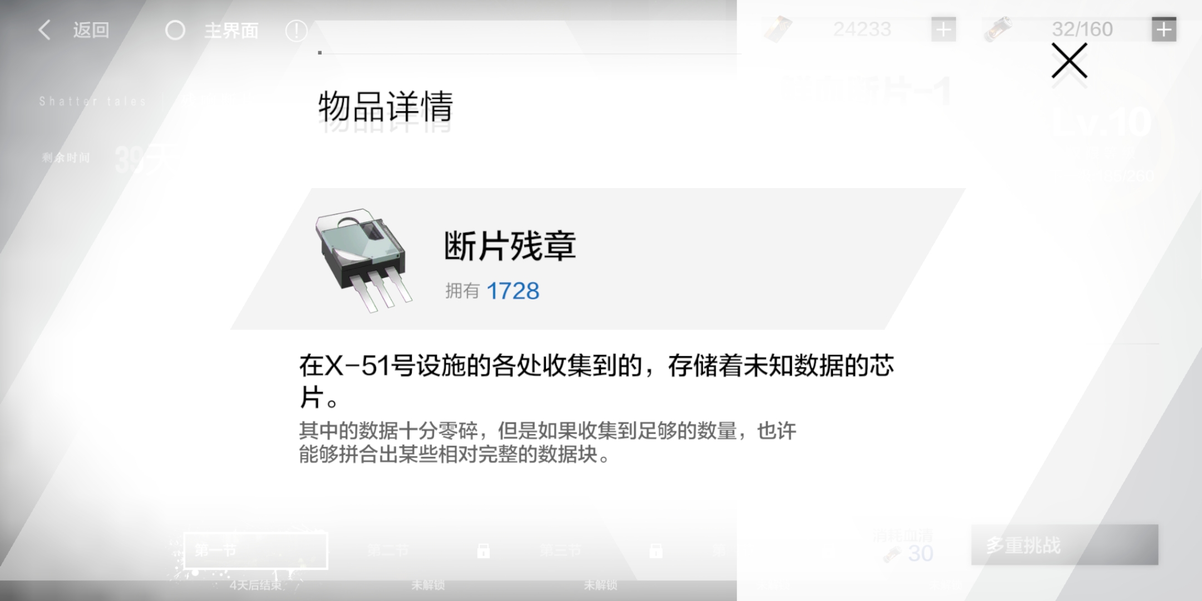1202x601 pixels.
Task: Click the stamina item icon
Action: pyautogui.click(x=998, y=29)
